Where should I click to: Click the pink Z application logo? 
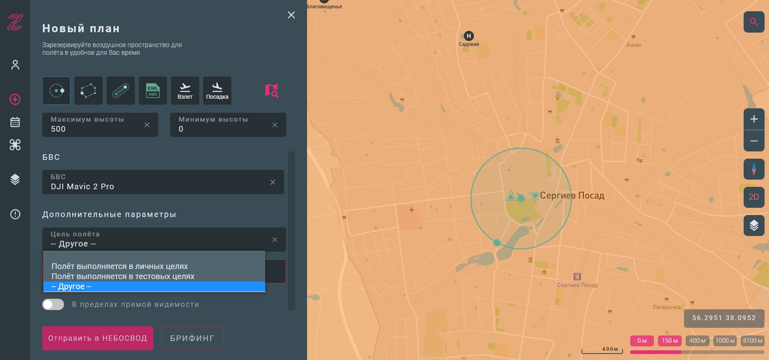coord(15,22)
